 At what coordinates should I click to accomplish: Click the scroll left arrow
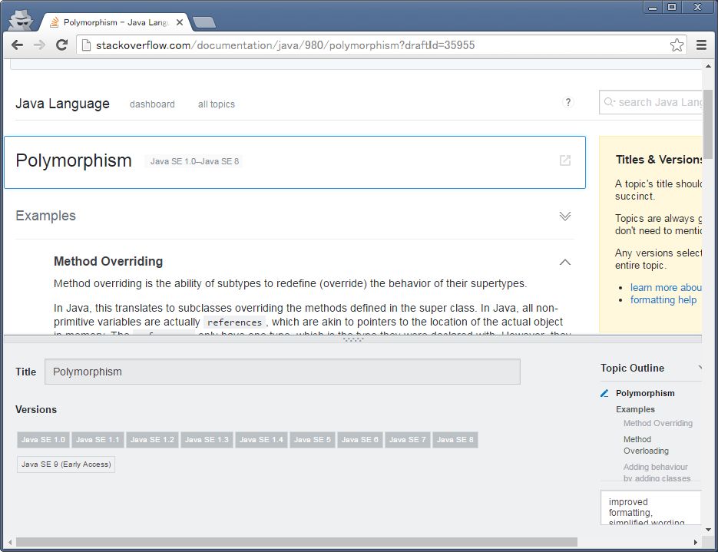pos(10,542)
